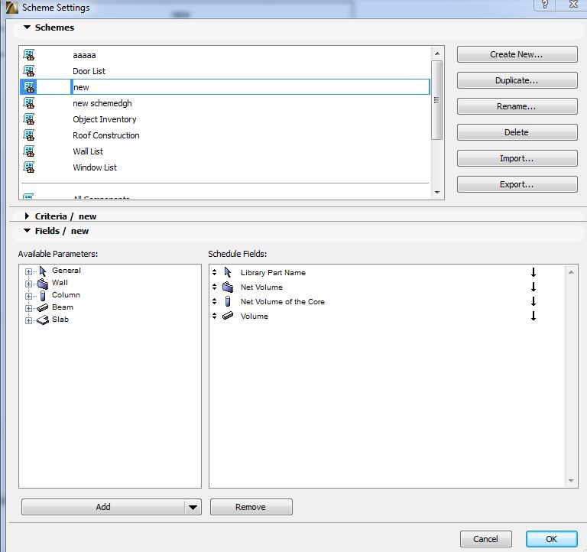Open the Add button dropdown arrow
Viewport: 587px width, 552px height.
[193, 507]
